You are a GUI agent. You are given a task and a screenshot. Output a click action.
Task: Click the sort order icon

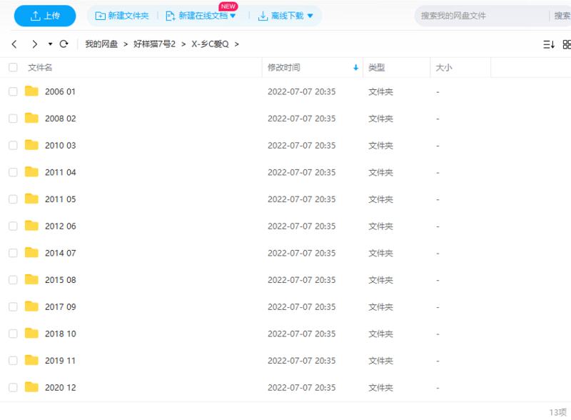tap(548, 44)
